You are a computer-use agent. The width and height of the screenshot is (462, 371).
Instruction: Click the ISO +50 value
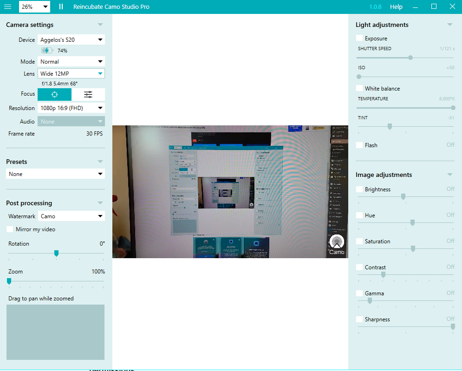pyautogui.click(x=450, y=67)
